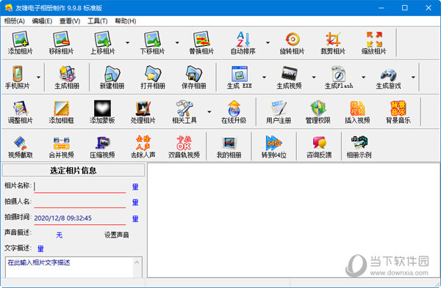The width and height of the screenshot is (441, 288).
Task: Focus the 拍摄人名 photographer name field
Action: 79,202
